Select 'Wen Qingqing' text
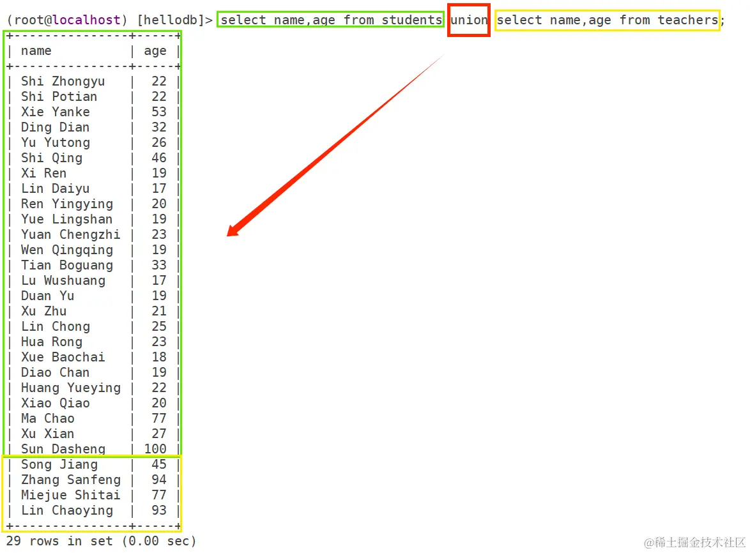Image resolution: width=750 pixels, height=553 pixels. coord(66,250)
